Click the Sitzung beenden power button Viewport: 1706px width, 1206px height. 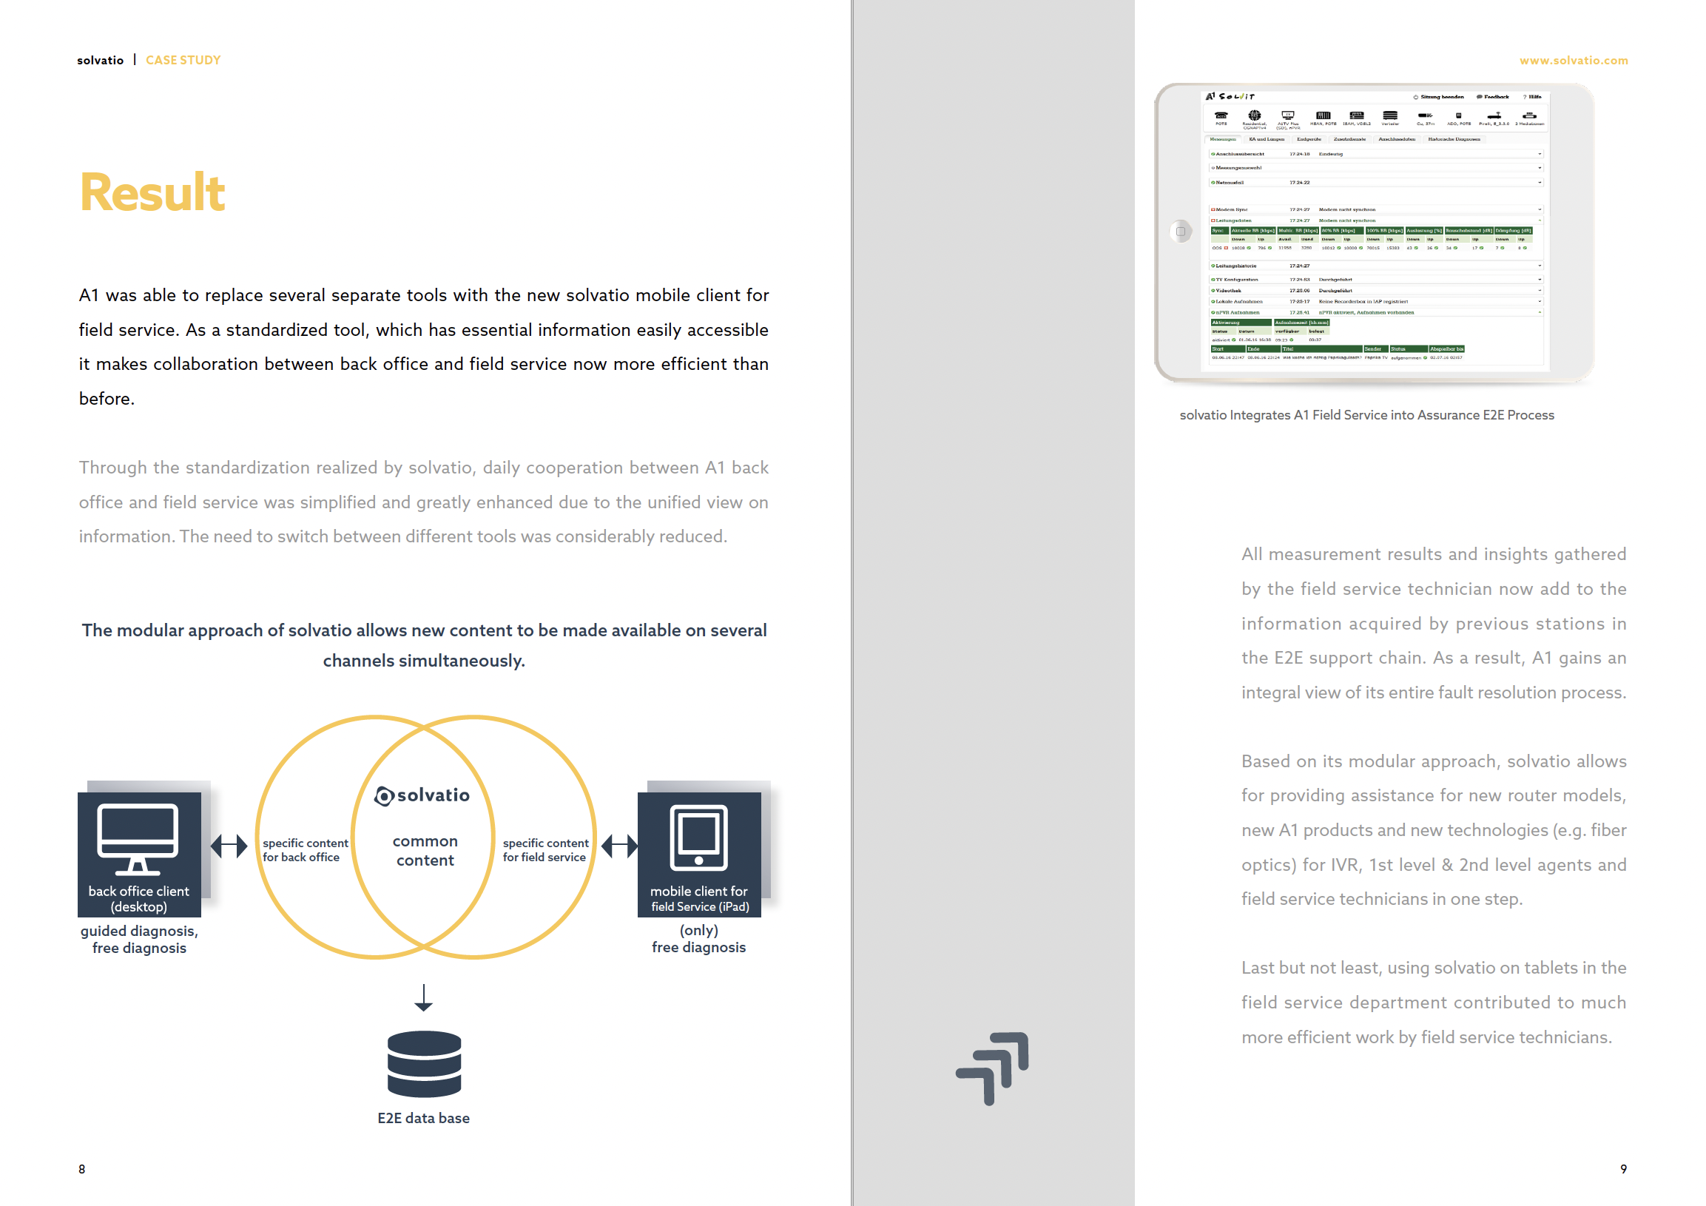pos(1437,97)
